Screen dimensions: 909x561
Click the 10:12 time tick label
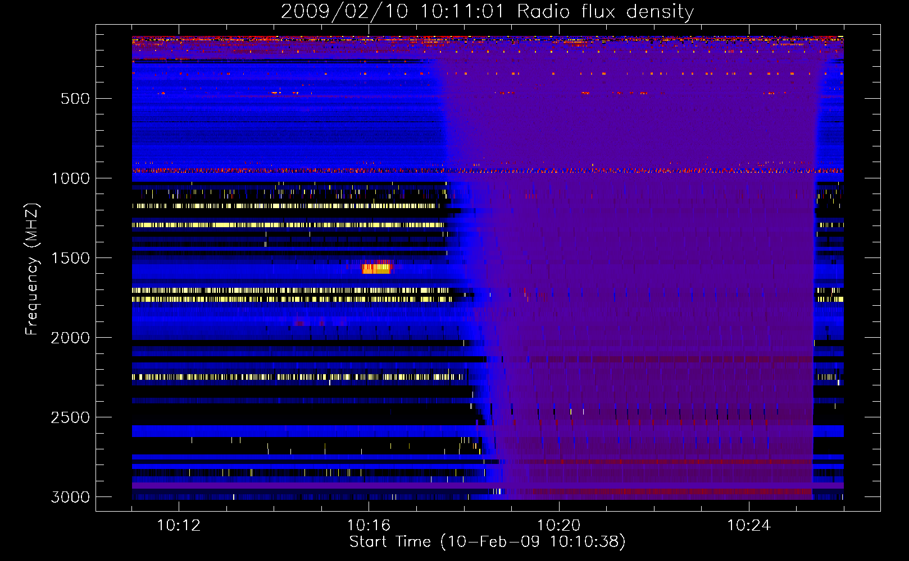(179, 526)
